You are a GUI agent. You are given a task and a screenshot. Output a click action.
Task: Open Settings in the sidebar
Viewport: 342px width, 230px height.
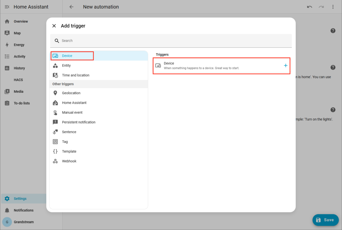(24, 199)
